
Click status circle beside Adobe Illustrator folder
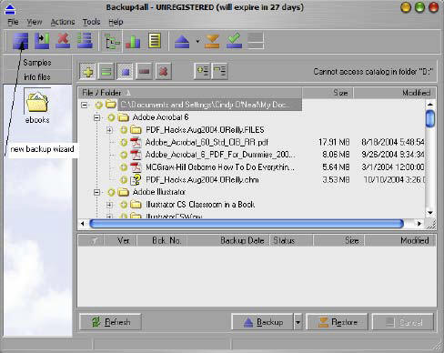point(111,192)
